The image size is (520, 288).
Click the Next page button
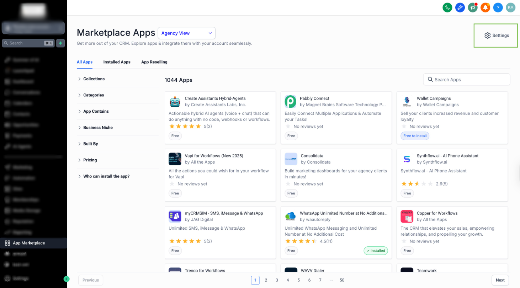[x=500, y=280]
